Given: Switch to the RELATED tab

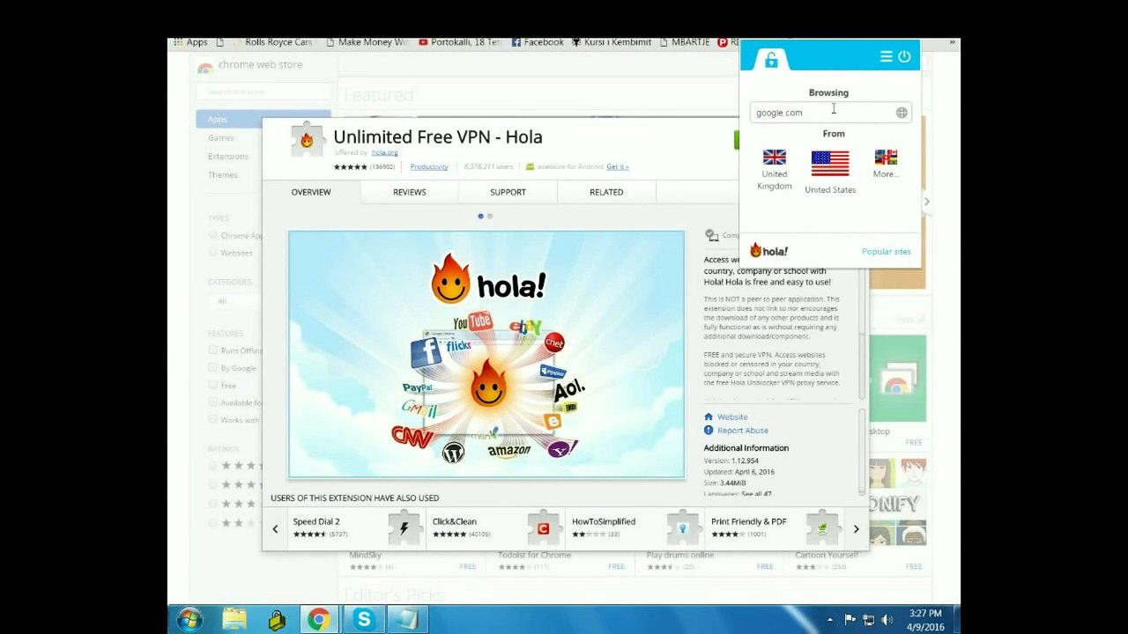Looking at the screenshot, I should coord(606,192).
